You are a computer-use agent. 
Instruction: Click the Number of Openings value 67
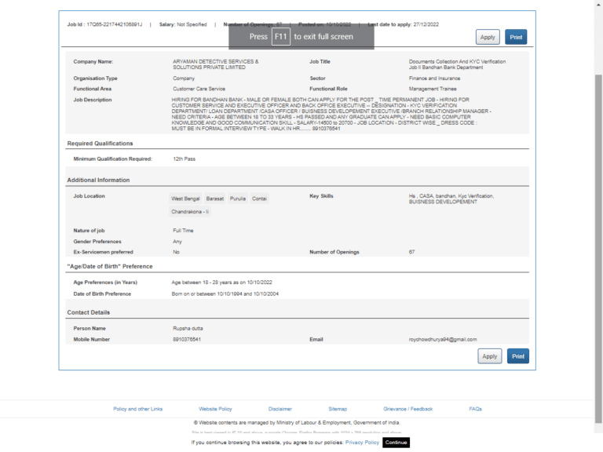[x=411, y=252]
